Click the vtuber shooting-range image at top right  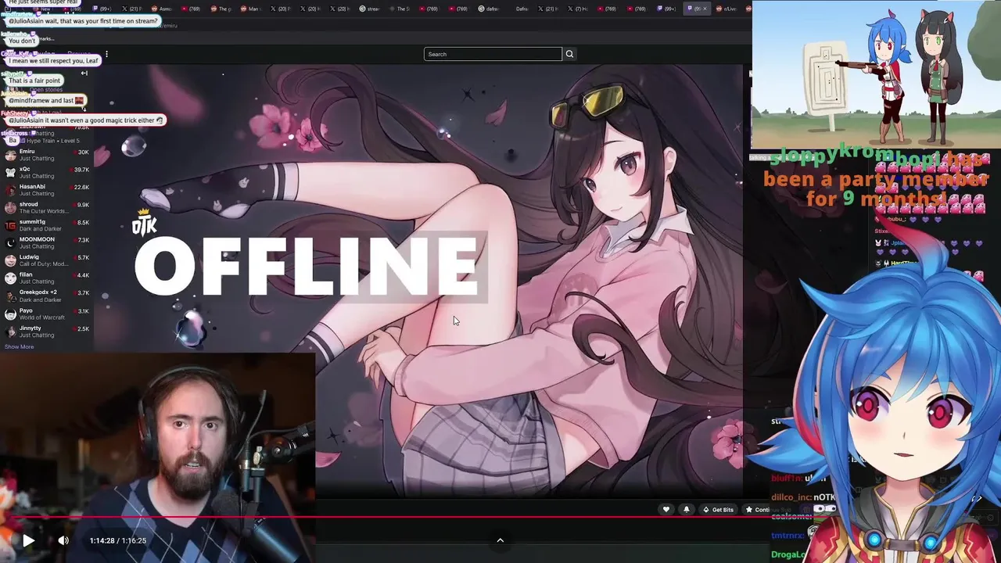[876, 74]
